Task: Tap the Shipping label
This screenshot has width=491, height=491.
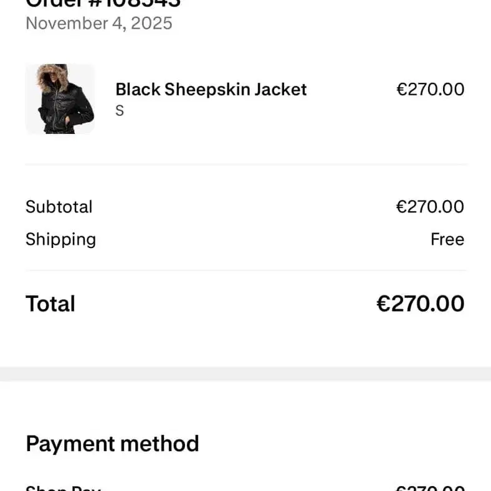Action: pyautogui.click(x=60, y=239)
